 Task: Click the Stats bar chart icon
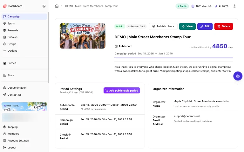(4, 76)
